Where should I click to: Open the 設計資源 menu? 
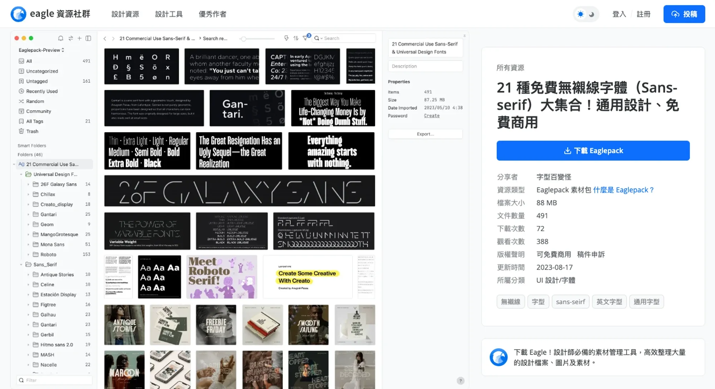point(125,14)
